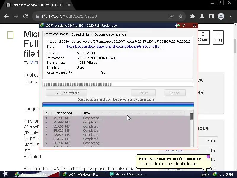
Task: Click the page scroll up arrow
Action: click(235, 25)
